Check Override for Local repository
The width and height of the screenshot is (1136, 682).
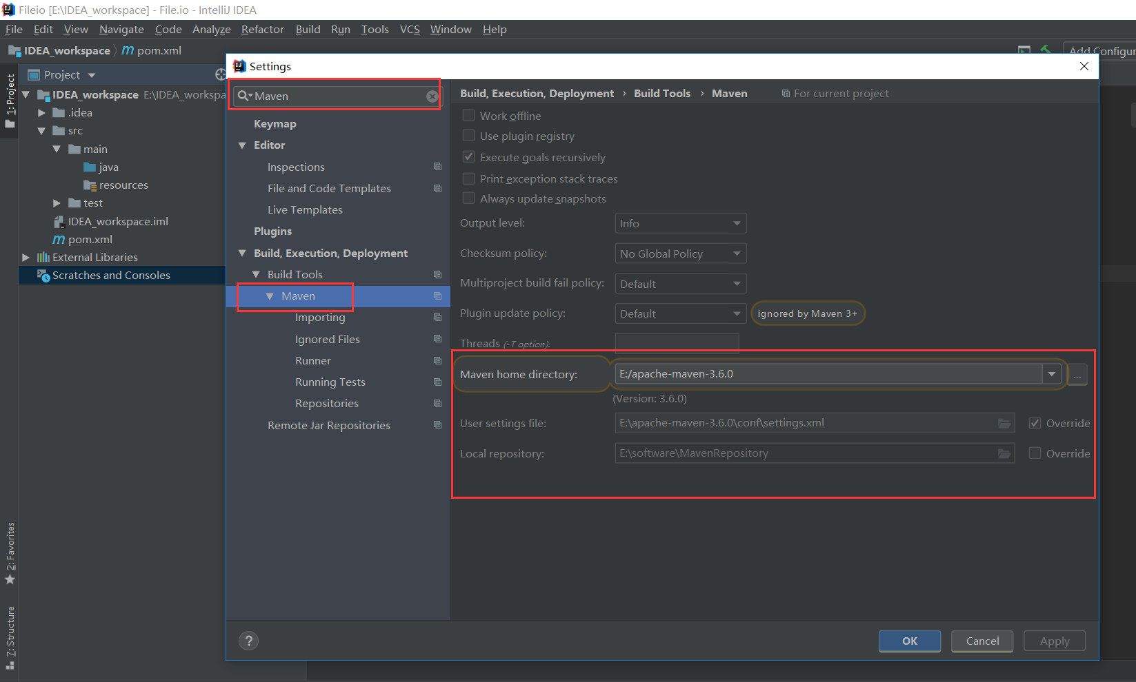1035,453
